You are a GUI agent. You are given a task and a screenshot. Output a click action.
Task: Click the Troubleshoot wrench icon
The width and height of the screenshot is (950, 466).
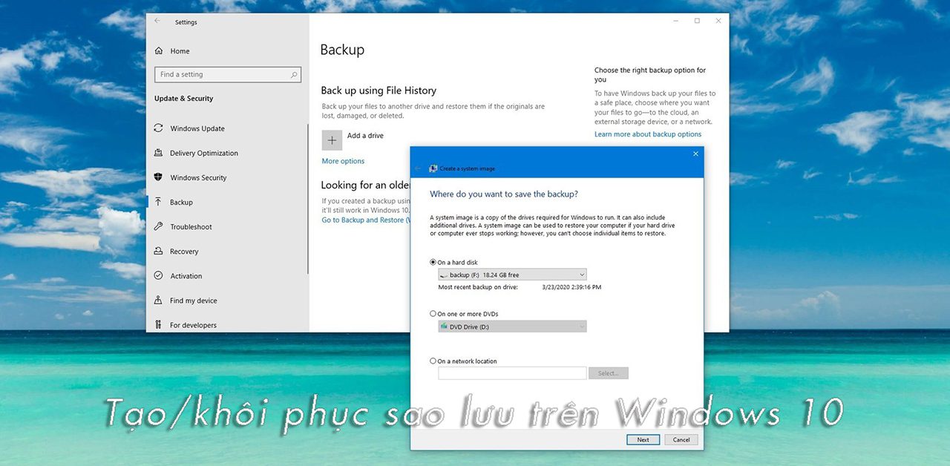tap(158, 226)
